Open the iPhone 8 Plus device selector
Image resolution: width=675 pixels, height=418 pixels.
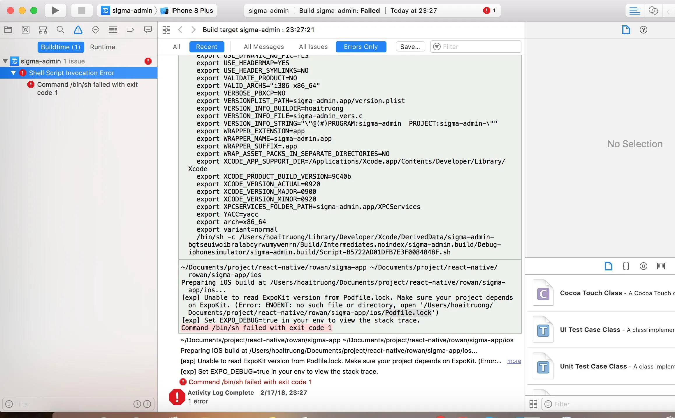191,11
